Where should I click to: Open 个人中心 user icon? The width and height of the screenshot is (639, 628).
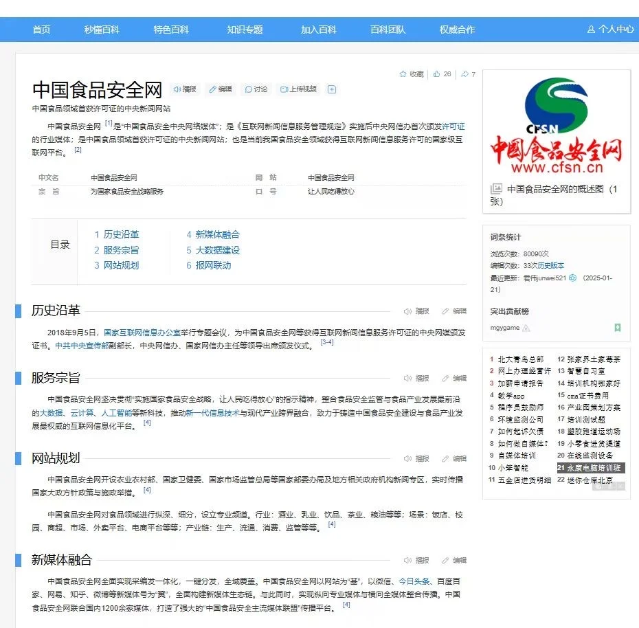[x=591, y=30]
